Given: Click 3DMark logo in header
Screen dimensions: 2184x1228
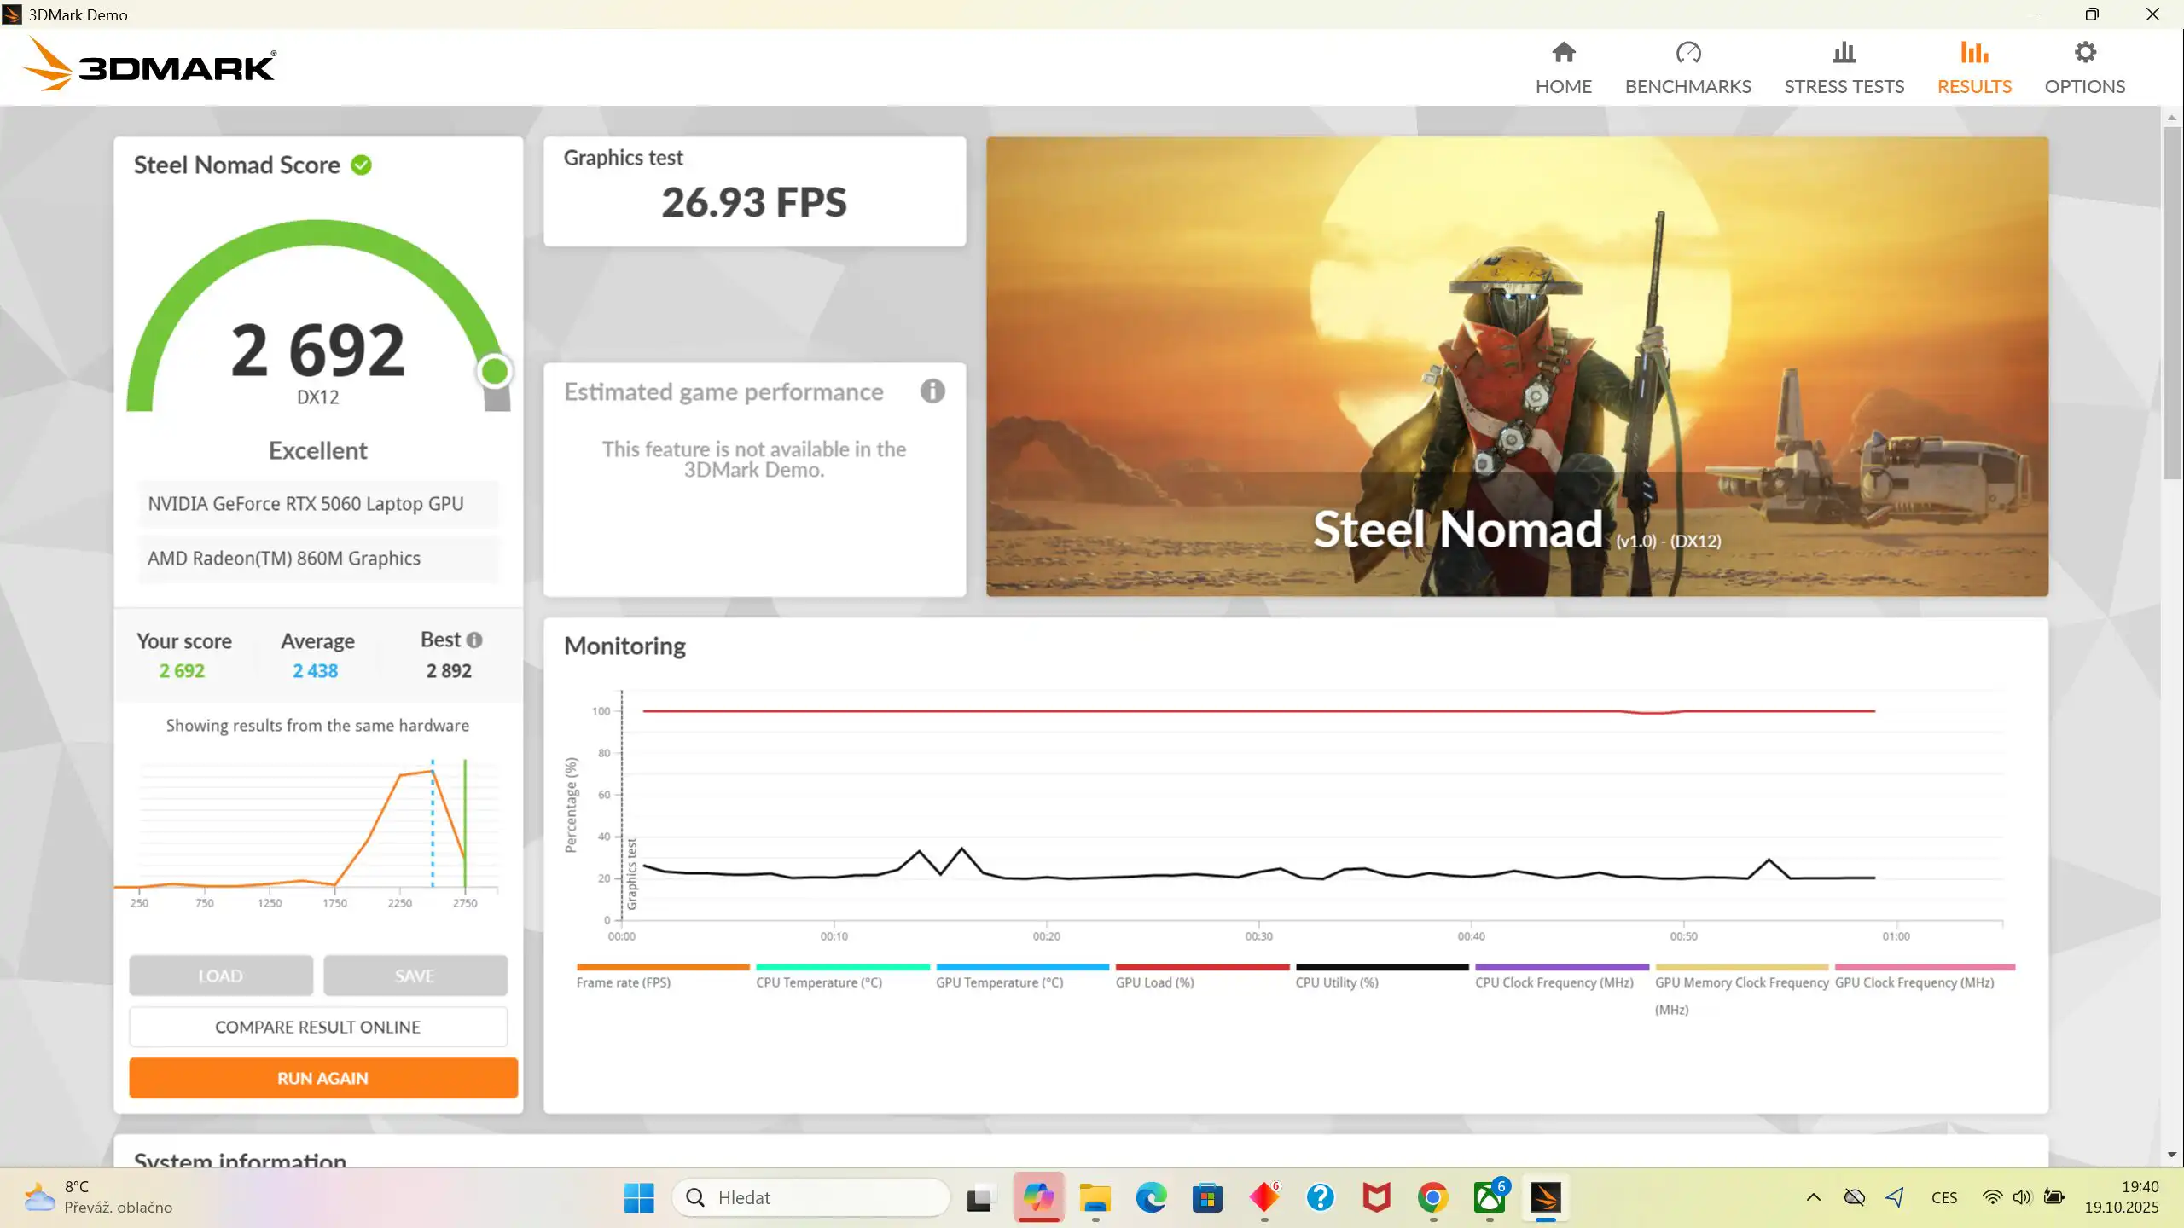Looking at the screenshot, I should click(150, 65).
